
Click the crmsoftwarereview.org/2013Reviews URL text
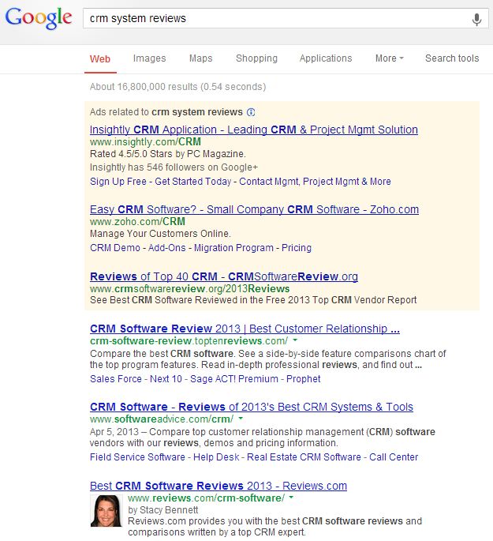point(189,288)
